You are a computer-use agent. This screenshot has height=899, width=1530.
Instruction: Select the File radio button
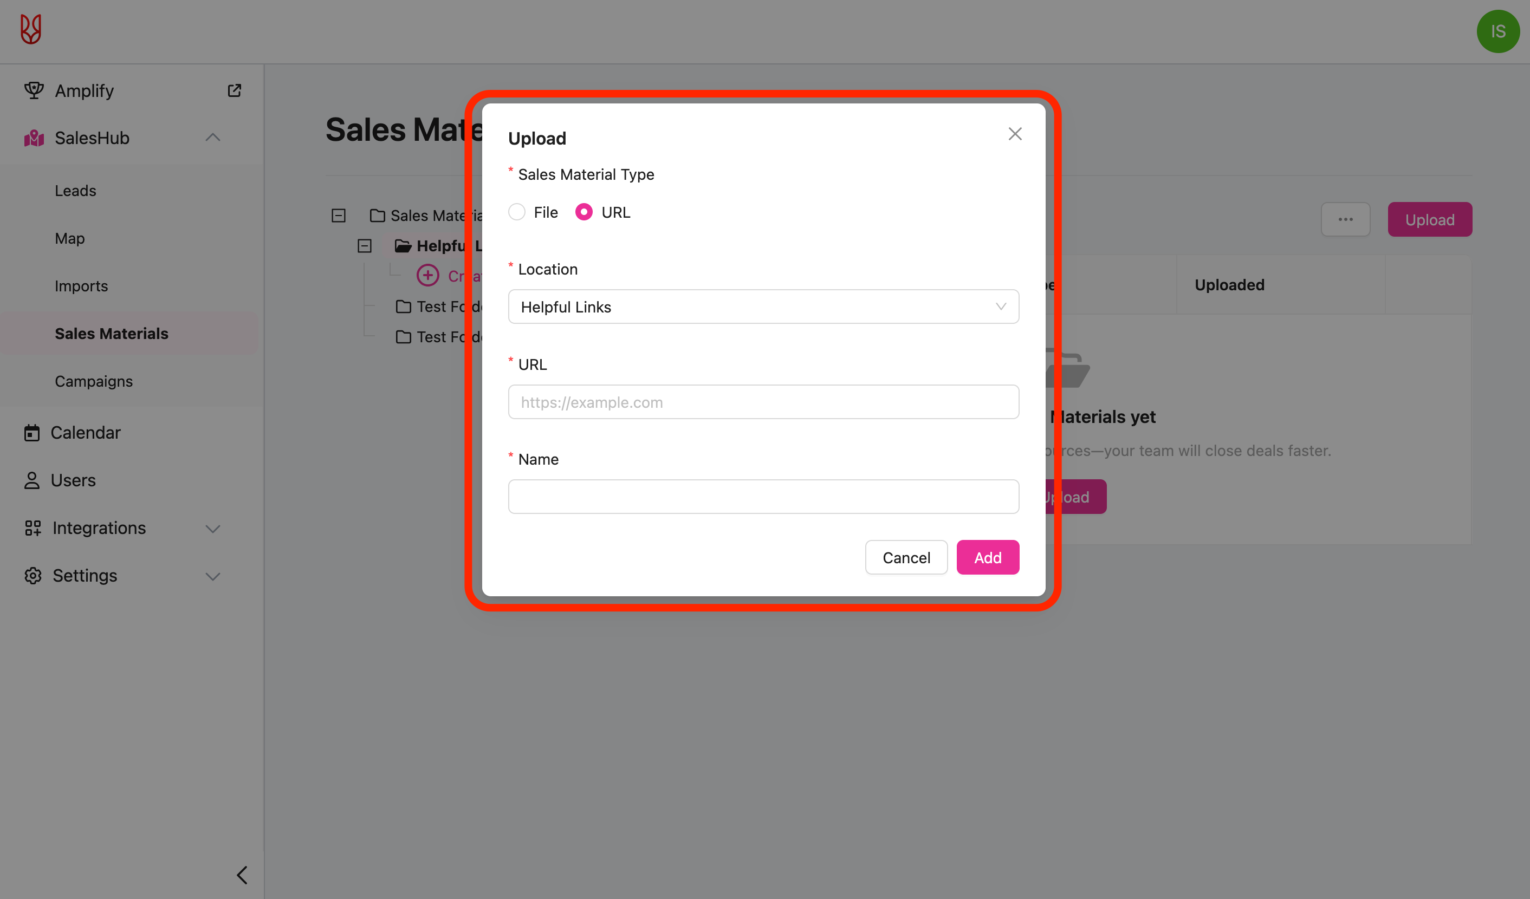[x=517, y=212]
